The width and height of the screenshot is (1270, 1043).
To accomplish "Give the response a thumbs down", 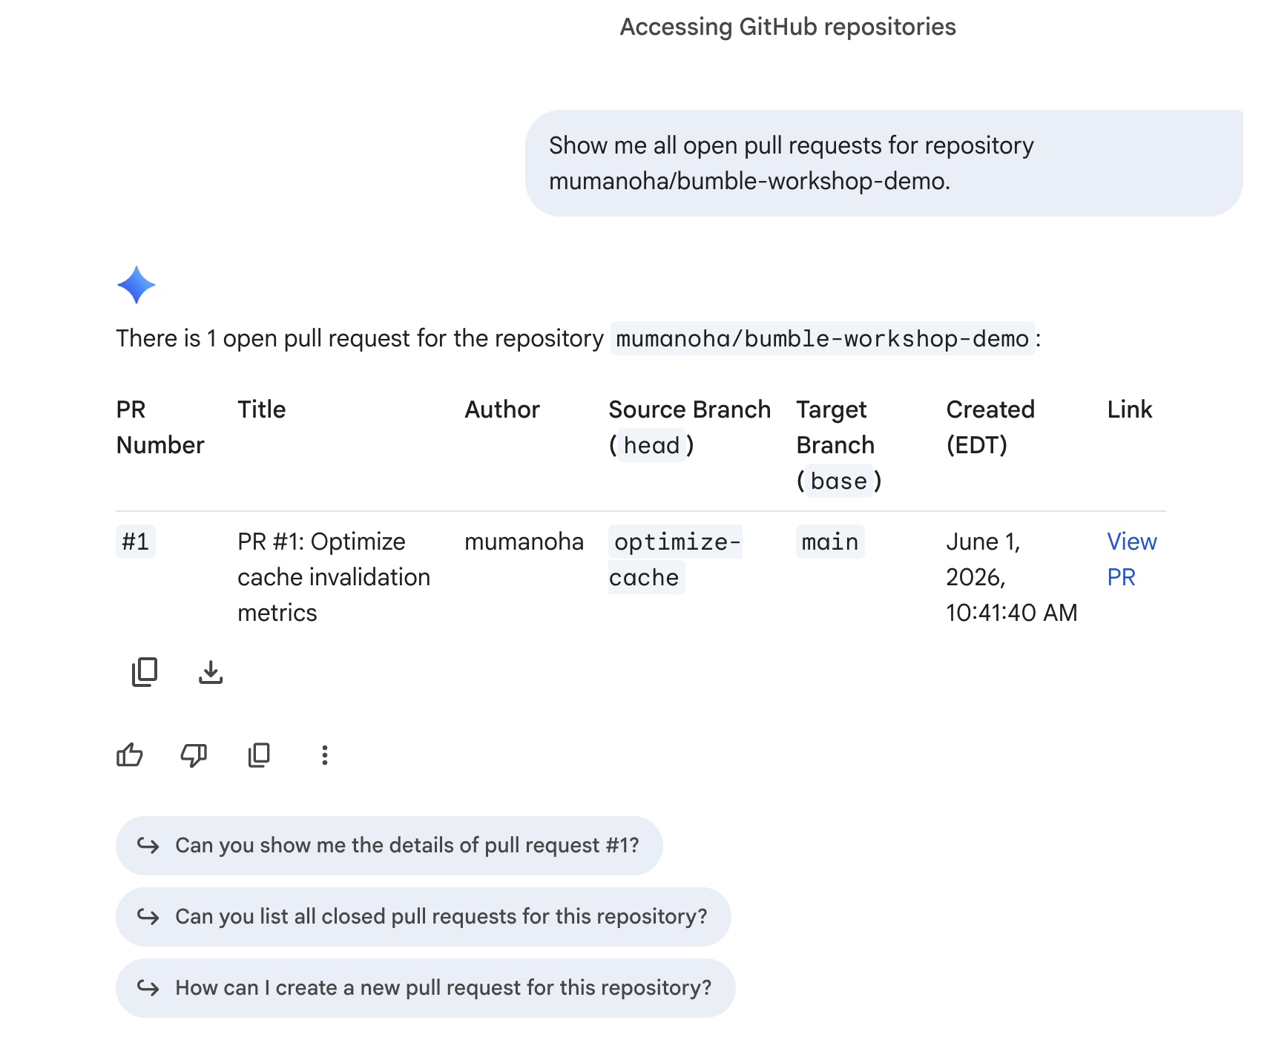I will [194, 755].
